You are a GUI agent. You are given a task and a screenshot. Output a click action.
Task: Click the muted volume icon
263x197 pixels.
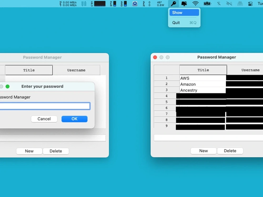point(229,3)
